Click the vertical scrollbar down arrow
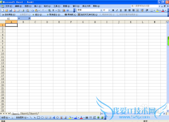The image size is (169, 122). (168, 111)
